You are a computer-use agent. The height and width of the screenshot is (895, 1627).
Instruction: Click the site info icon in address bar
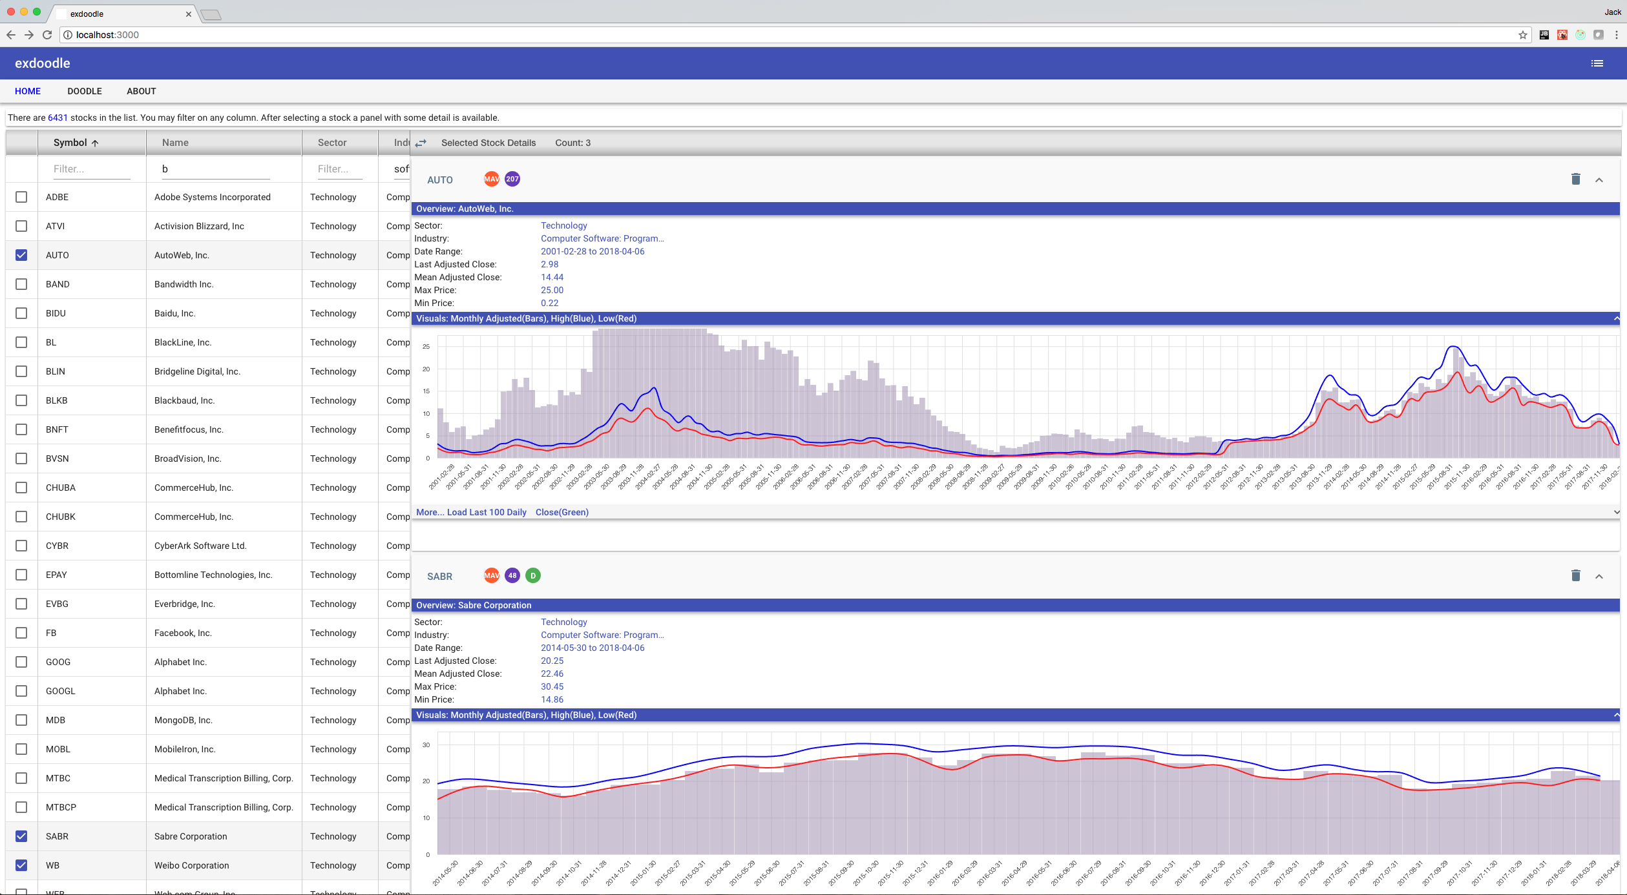point(68,35)
